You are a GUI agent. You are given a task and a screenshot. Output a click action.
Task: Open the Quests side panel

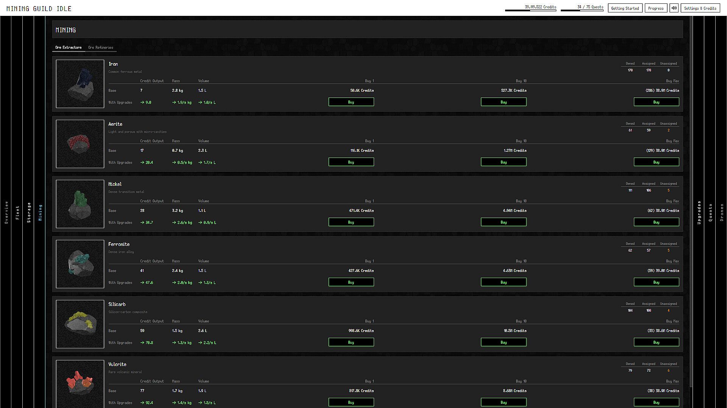tap(710, 212)
